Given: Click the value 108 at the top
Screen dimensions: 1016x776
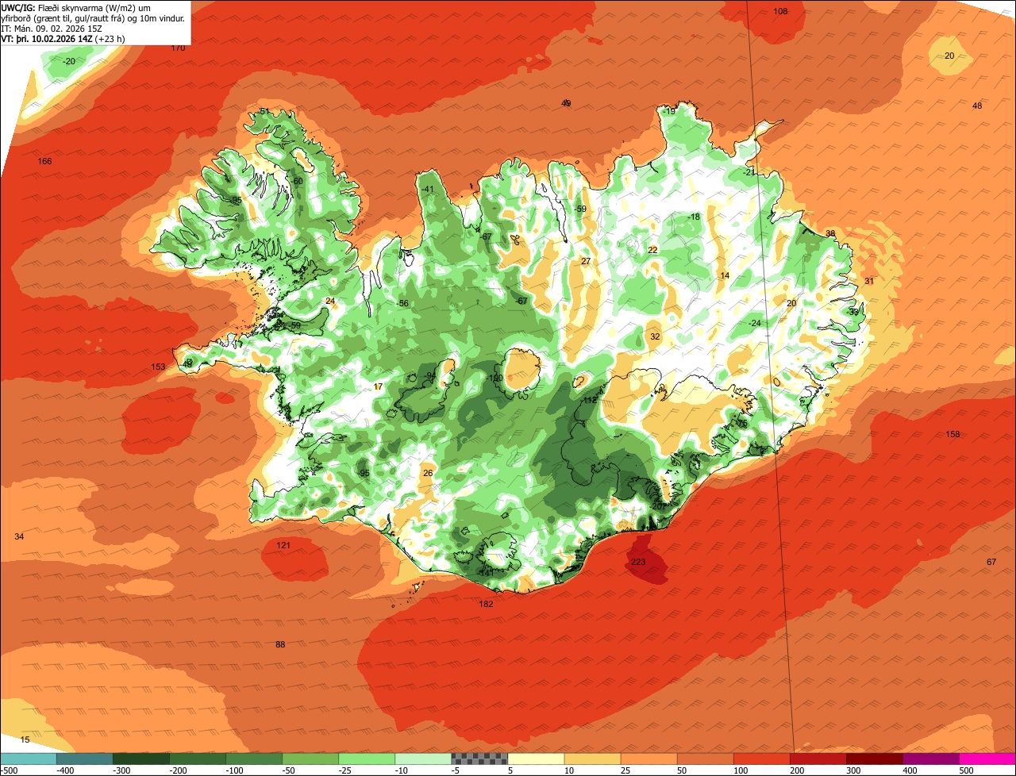Looking at the screenshot, I should [780, 11].
